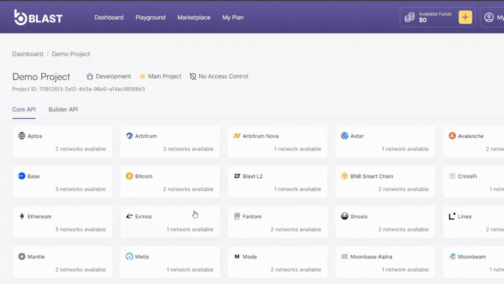
Task: Click the Avalanche chain icon
Action: point(452,136)
